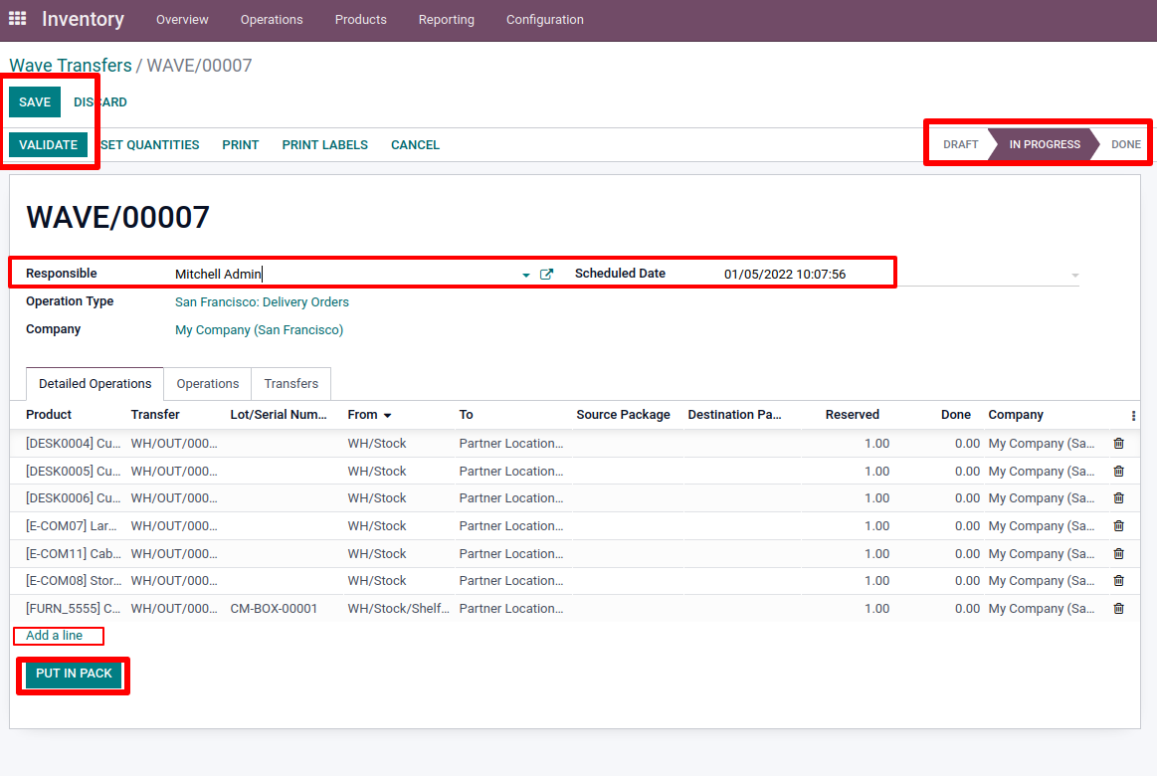This screenshot has height=776, width=1157.
Task: Edit the Responsible field Mitchell Admin
Action: click(x=345, y=275)
